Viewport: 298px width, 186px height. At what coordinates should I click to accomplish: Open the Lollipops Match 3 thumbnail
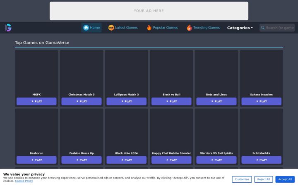tap(126, 71)
